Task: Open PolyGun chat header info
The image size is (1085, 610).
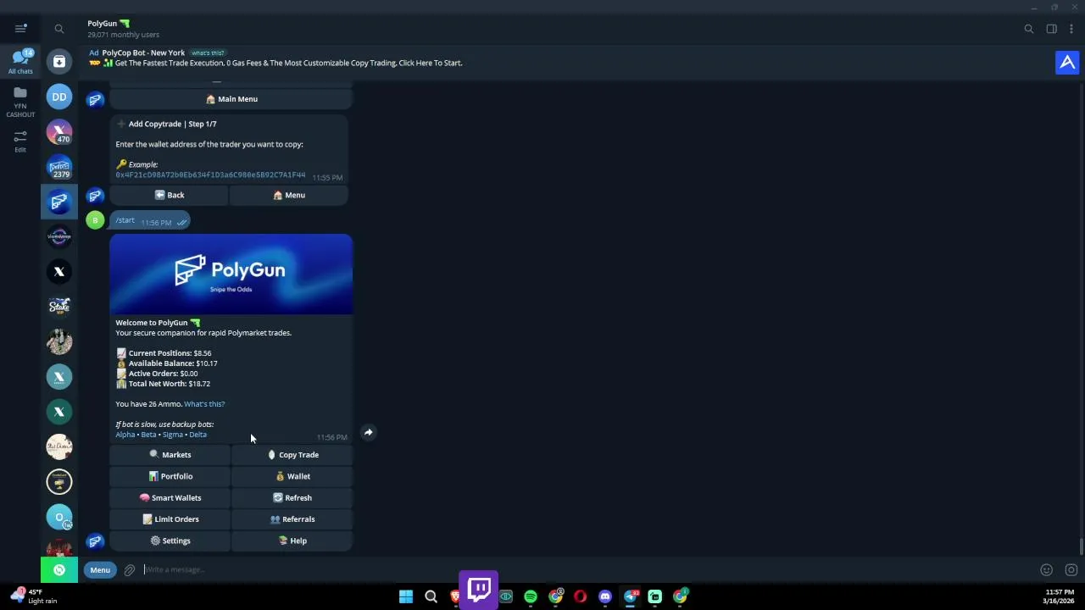Action: [x=123, y=29]
